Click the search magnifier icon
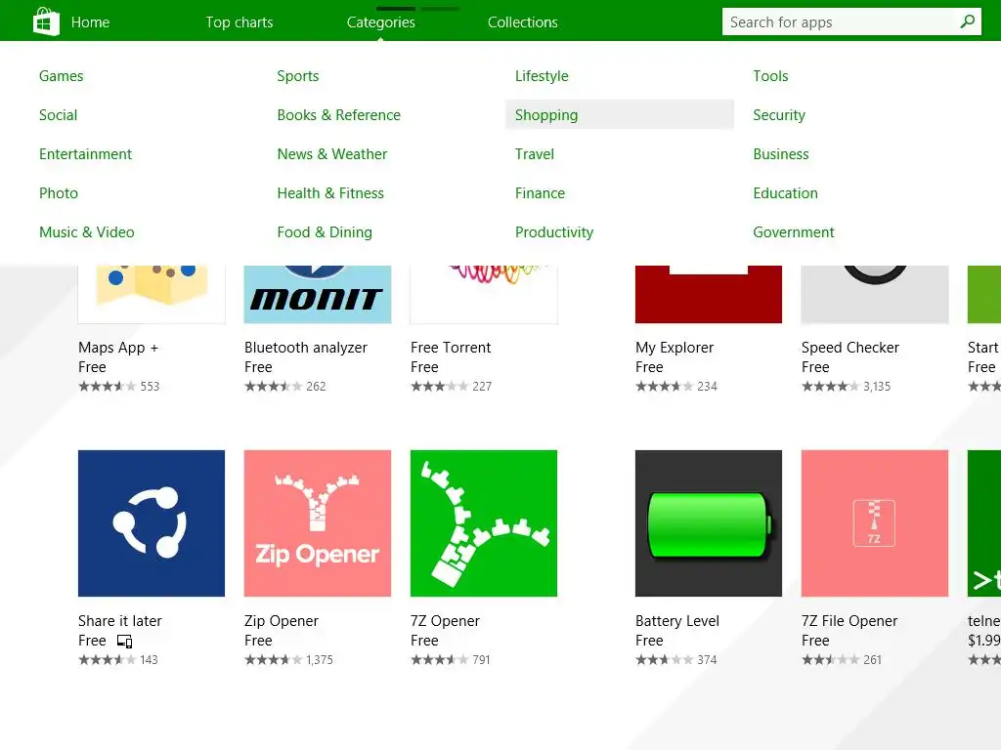Screen dimensions: 1001x750 [967, 21]
